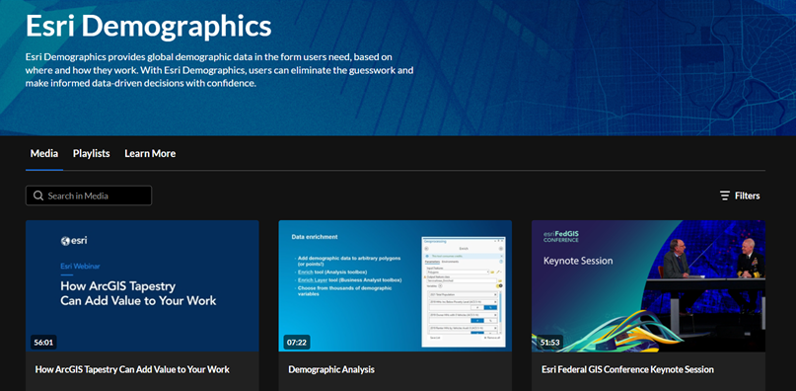Open the ArcGIS Tapestry webinar thumbnail
Screen dimensions: 796x391
(142, 285)
